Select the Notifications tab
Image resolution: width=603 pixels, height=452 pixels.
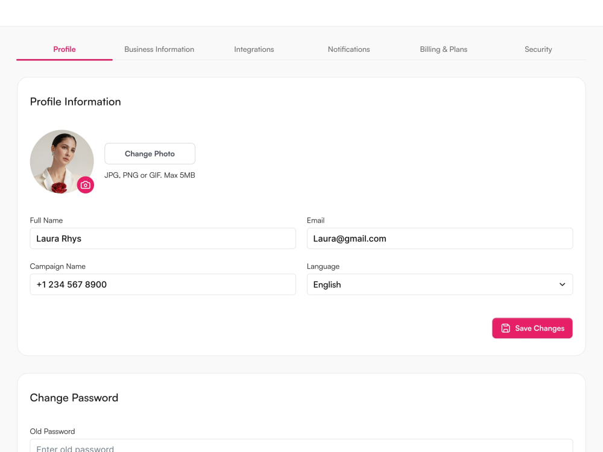coord(349,49)
